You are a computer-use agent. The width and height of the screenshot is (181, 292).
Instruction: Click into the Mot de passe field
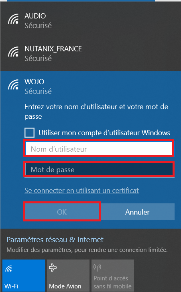[99, 169]
